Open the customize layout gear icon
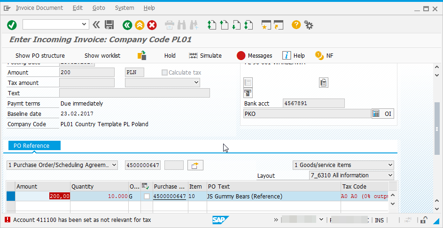Image resolution: width=443 pixels, height=228 pixels. [309, 25]
